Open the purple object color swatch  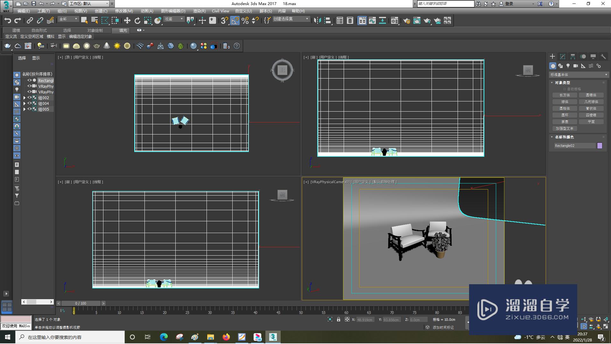[x=600, y=146]
